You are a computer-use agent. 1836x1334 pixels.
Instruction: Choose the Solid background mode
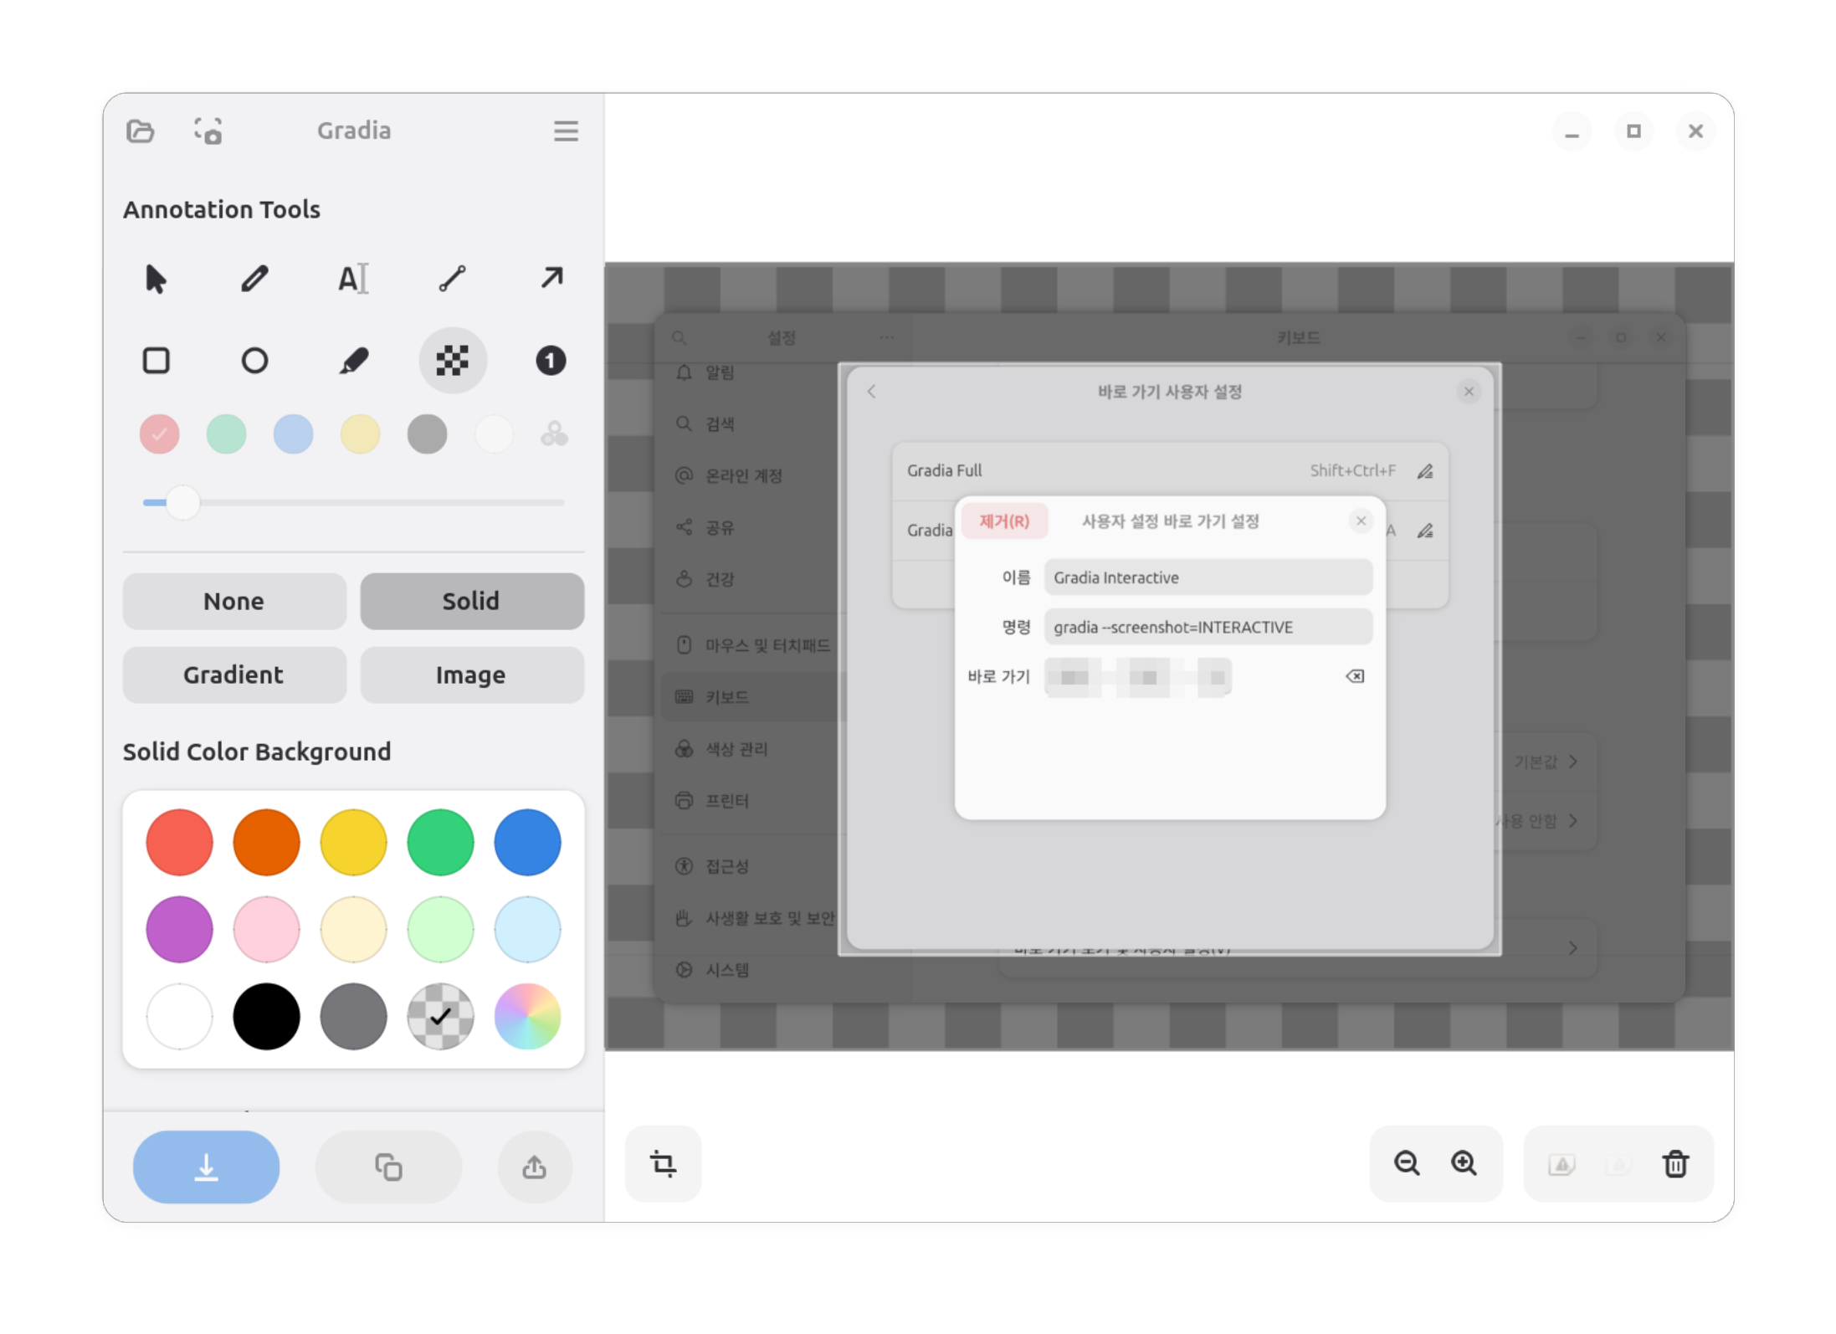tap(472, 602)
